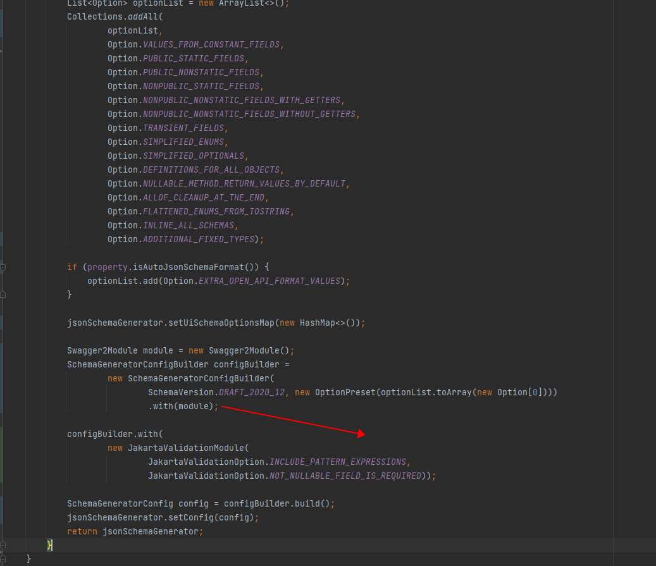
Task: Click INCLUDE_PATTERN_EXPRESSIONS constant
Action: click(338, 462)
